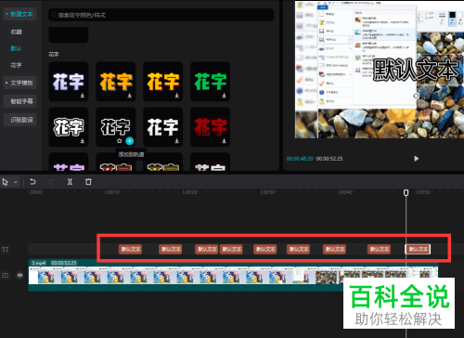464x338 pixels.
Task: Click the 花字 section heading above grid
Action: (54, 54)
